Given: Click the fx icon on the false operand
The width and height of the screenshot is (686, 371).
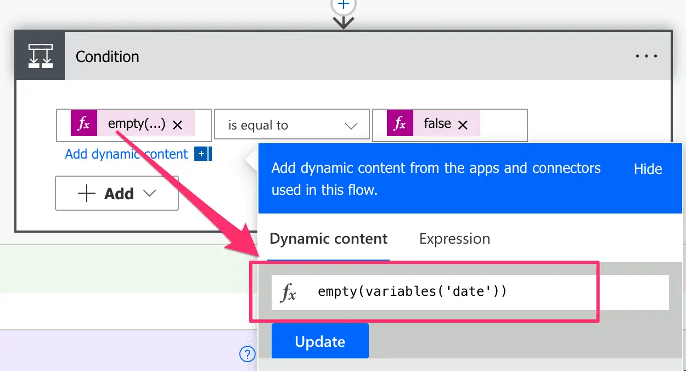Looking at the screenshot, I should pos(400,124).
